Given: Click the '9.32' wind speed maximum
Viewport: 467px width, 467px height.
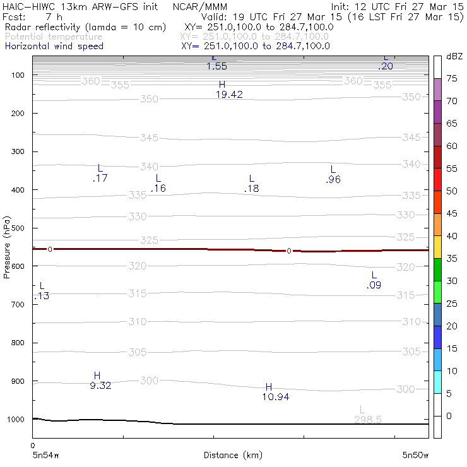Looking at the screenshot, I should [100, 386].
